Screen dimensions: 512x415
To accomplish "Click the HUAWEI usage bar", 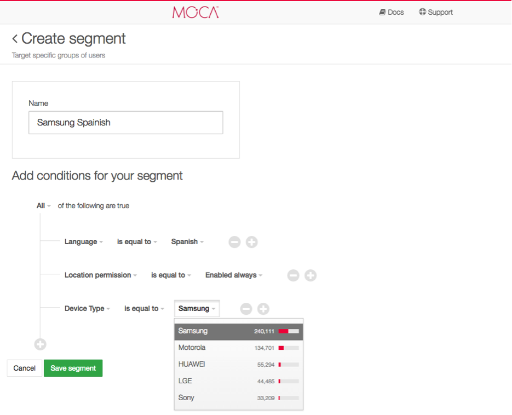I will pyautogui.click(x=289, y=365).
